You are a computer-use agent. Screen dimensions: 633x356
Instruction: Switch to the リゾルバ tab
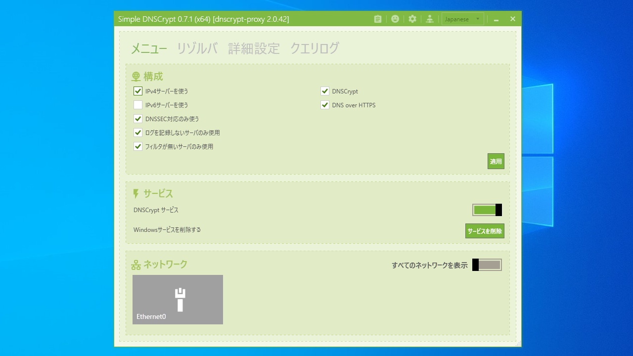[197, 48]
